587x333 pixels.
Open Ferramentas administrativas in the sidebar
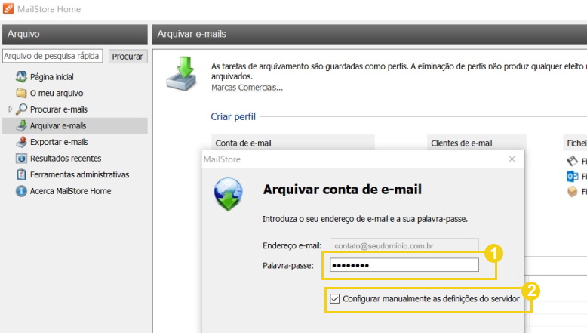point(79,174)
